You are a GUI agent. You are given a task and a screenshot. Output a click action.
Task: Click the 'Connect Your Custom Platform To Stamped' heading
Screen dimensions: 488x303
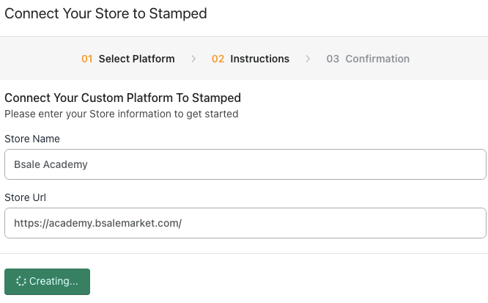122,98
